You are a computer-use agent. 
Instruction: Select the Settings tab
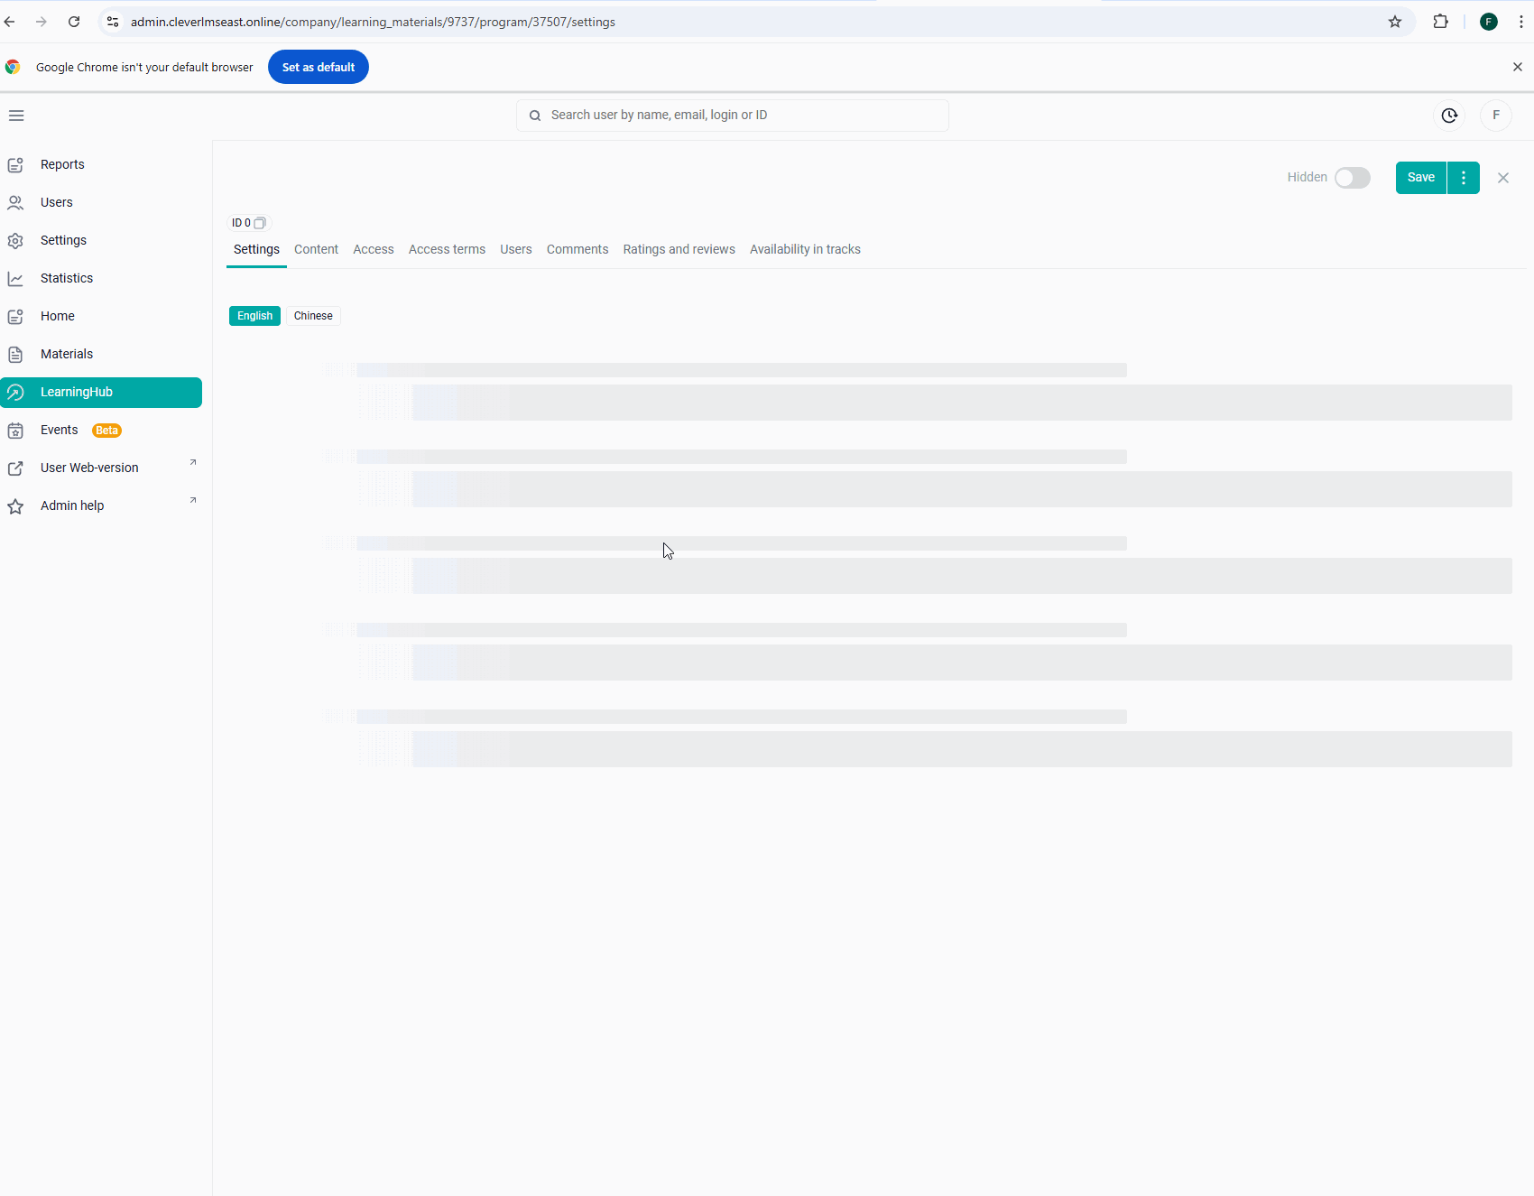pyautogui.click(x=256, y=249)
